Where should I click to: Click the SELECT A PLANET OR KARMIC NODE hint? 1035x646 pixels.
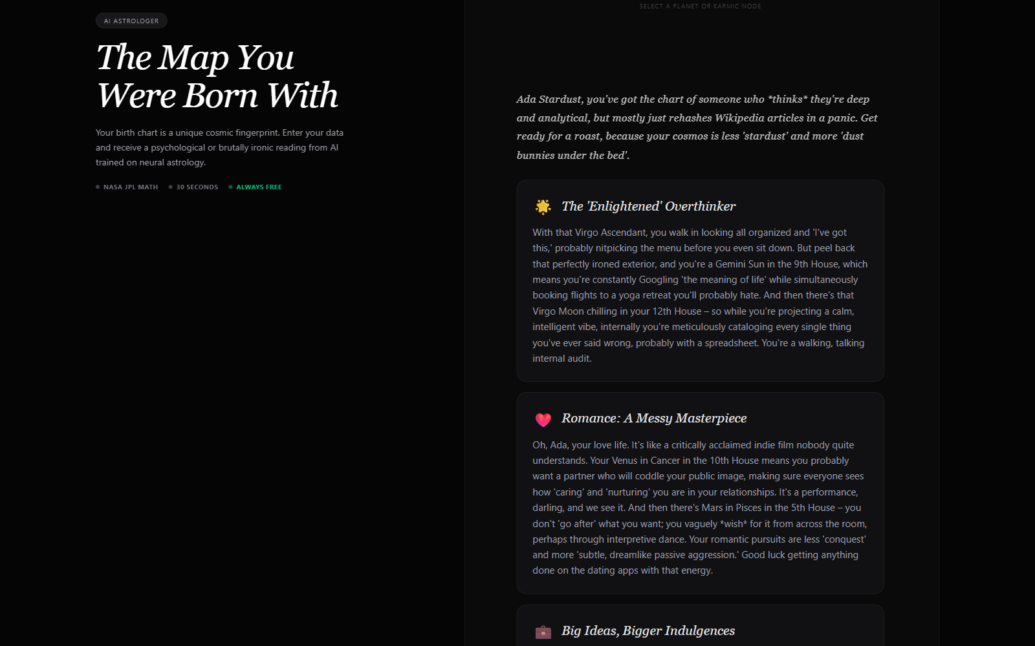(x=700, y=6)
